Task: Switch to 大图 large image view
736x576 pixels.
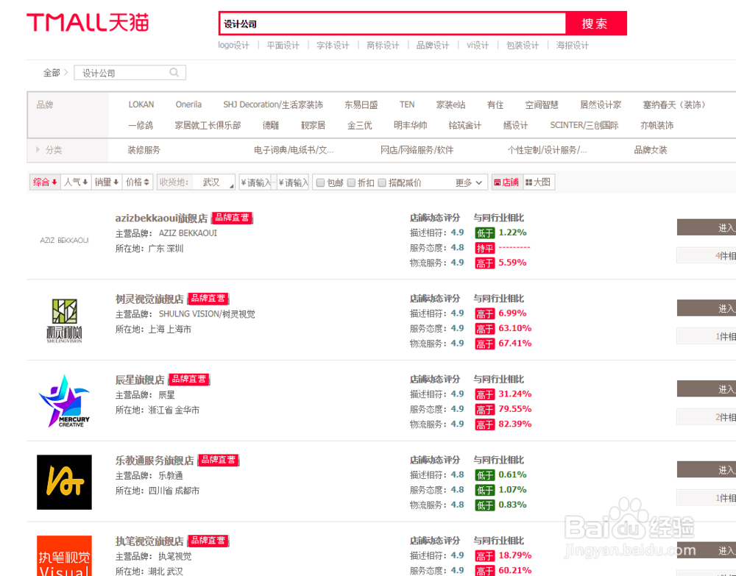Action: [538, 182]
